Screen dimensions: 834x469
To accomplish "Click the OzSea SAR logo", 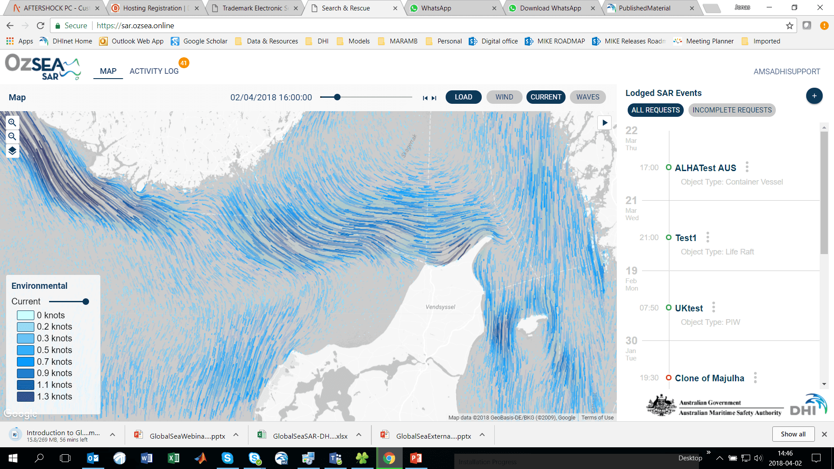I will click(x=43, y=66).
